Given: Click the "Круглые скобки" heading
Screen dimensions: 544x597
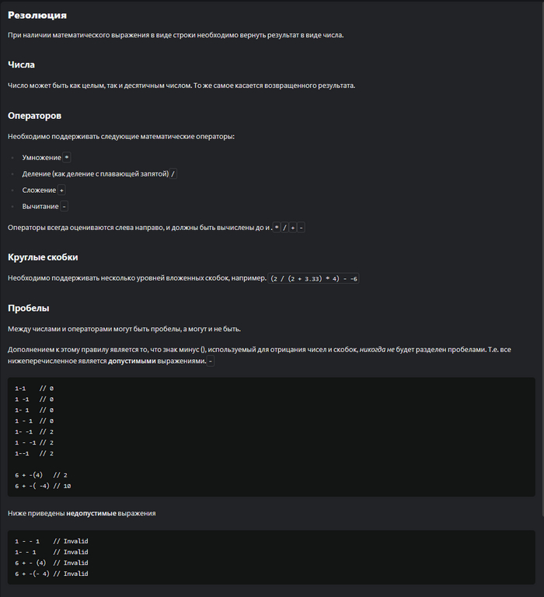Looking at the screenshot, I should (43, 257).
